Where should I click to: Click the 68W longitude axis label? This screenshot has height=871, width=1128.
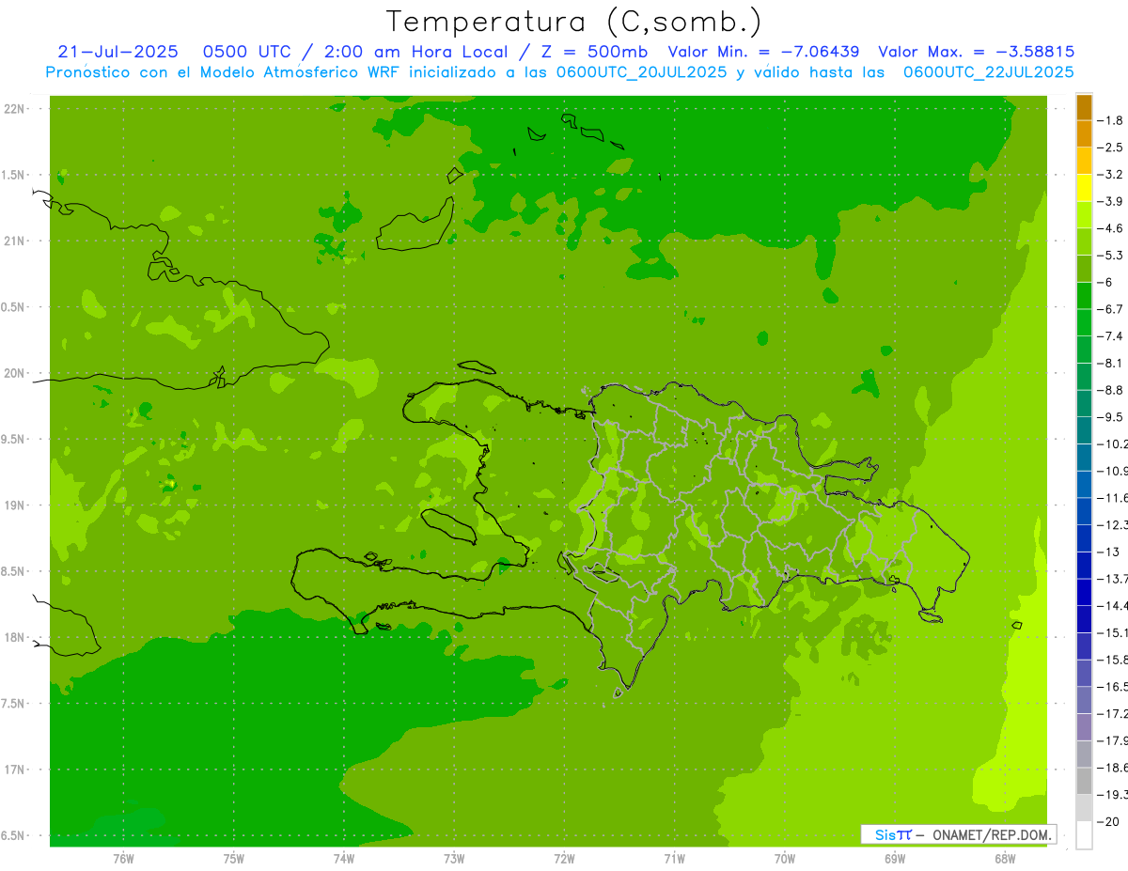click(1005, 858)
